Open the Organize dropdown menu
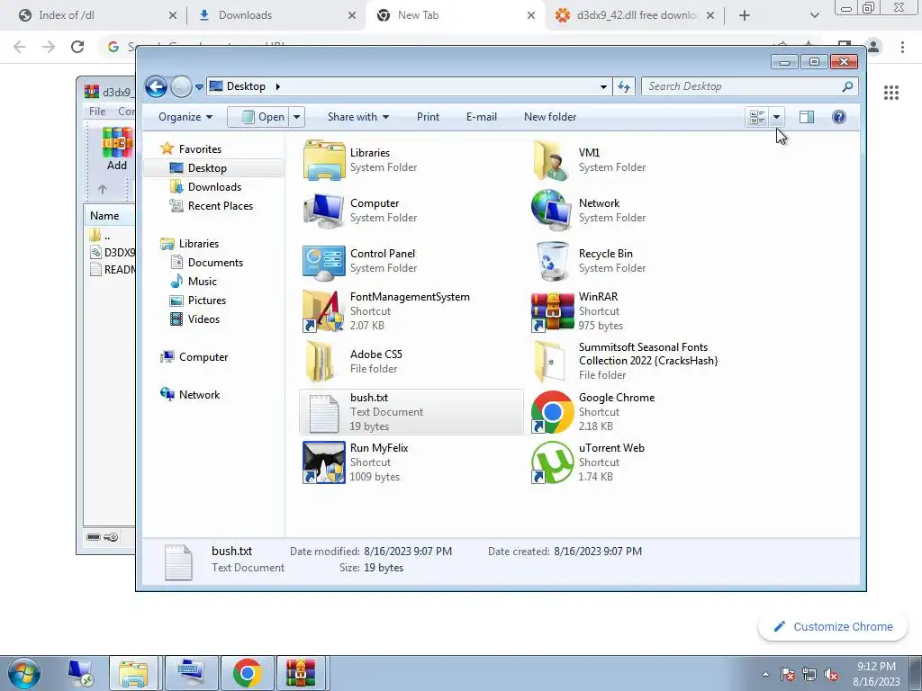The height and width of the screenshot is (691, 922). pos(185,117)
